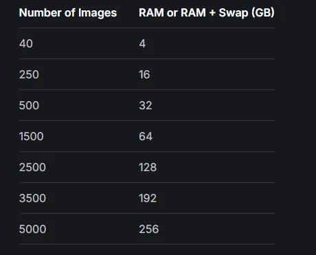Screen dimensions: 316x255
Task: Click the 64 GB RAM value
Action: tap(146, 136)
